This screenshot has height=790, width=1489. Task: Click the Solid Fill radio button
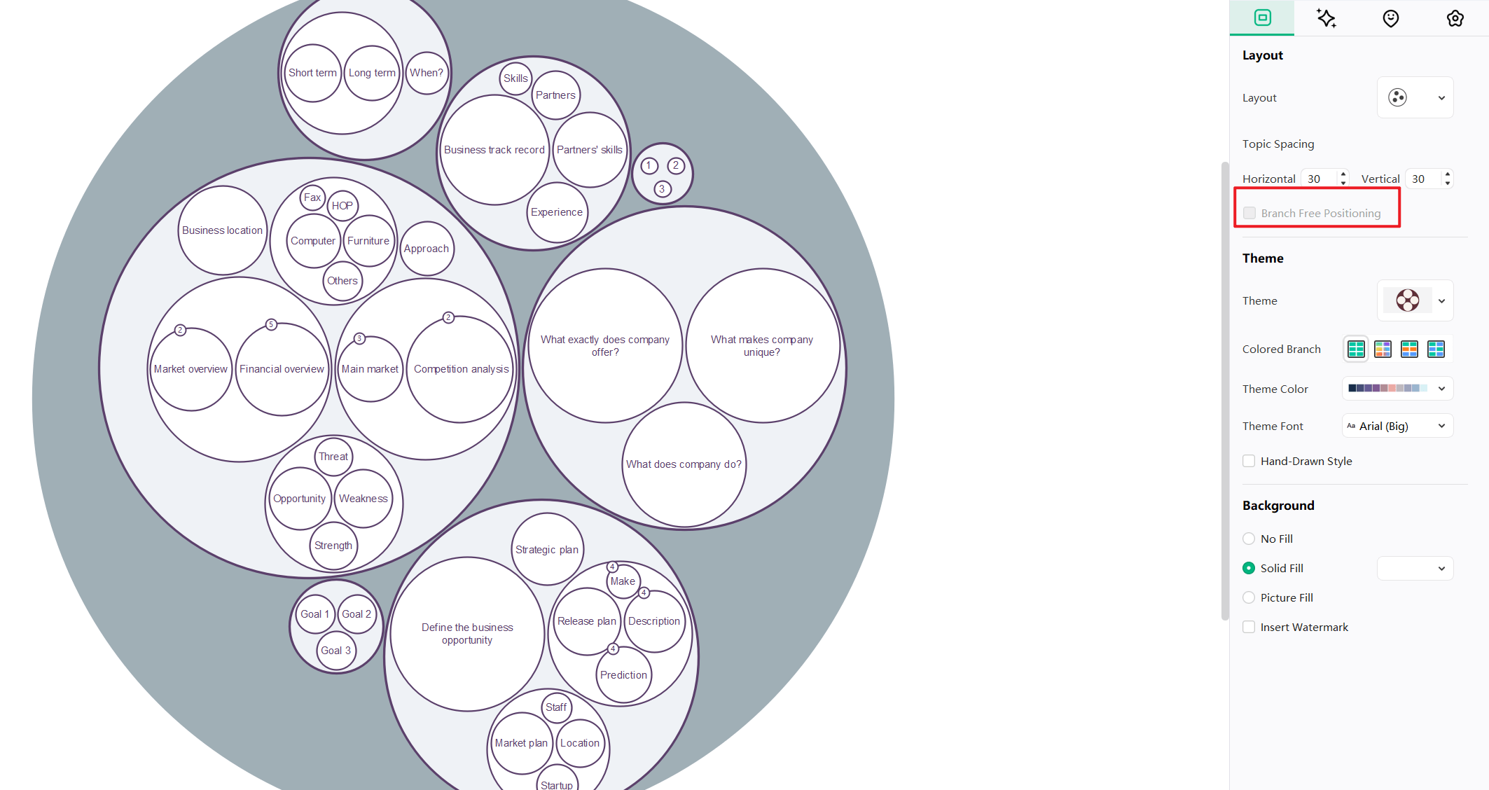(1249, 567)
